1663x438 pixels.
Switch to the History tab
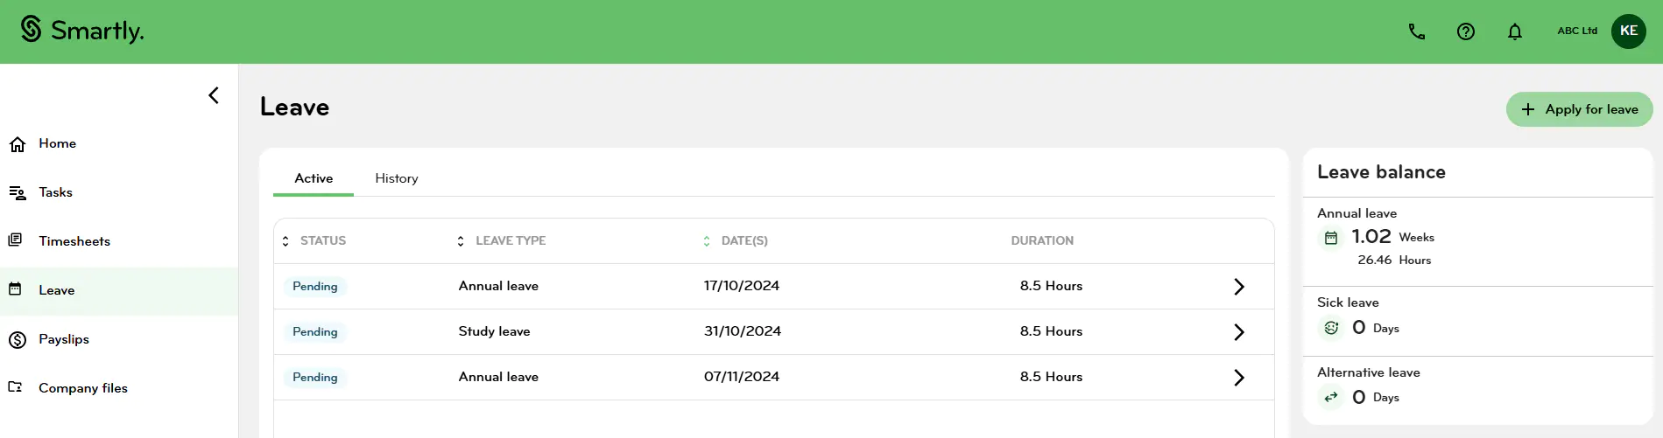coord(396,178)
